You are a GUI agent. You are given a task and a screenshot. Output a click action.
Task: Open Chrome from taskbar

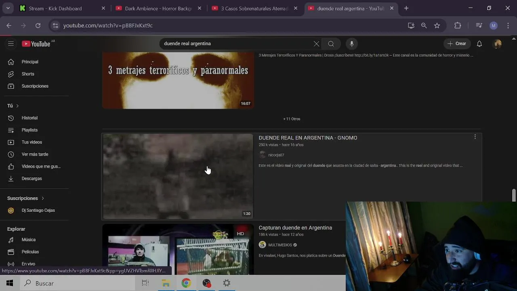click(x=186, y=283)
